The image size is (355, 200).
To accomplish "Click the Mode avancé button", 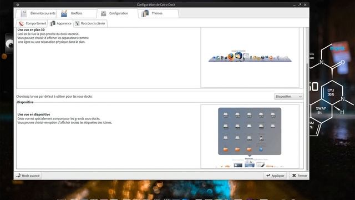I will pyautogui.click(x=28, y=176).
